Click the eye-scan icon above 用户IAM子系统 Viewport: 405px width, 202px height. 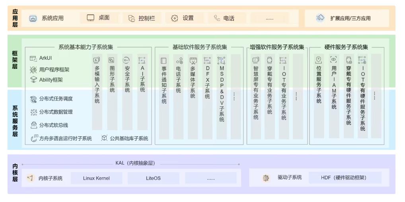pyautogui.click(x=333, y=59)
